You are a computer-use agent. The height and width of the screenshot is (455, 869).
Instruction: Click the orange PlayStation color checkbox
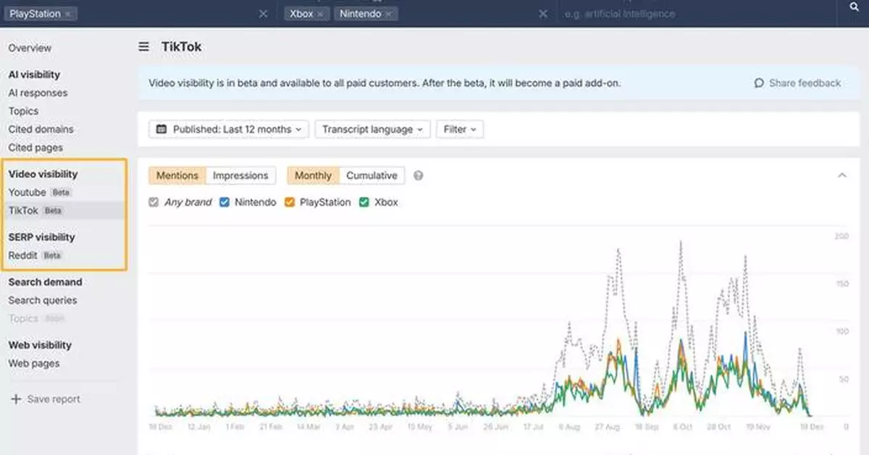289,202
